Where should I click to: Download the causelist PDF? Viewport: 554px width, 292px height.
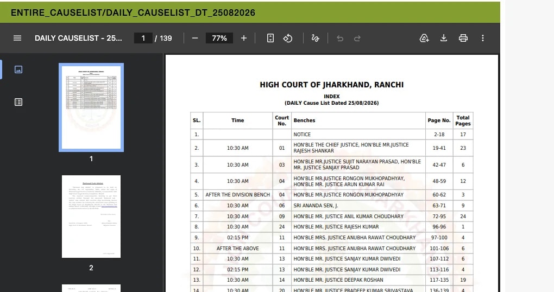click(444, 38)
